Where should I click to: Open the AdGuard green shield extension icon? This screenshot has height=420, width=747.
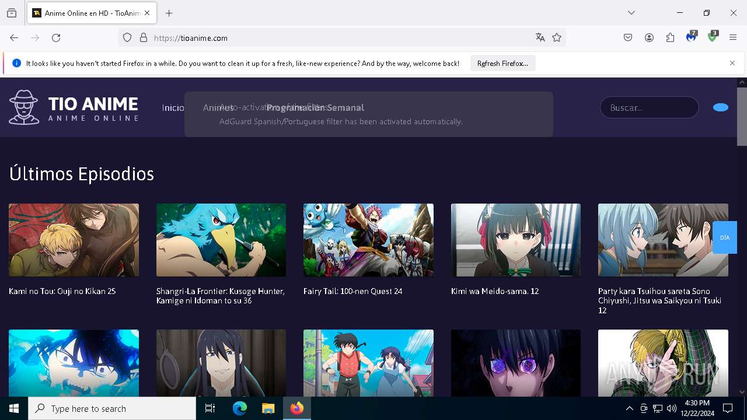(x=713, y=37)
